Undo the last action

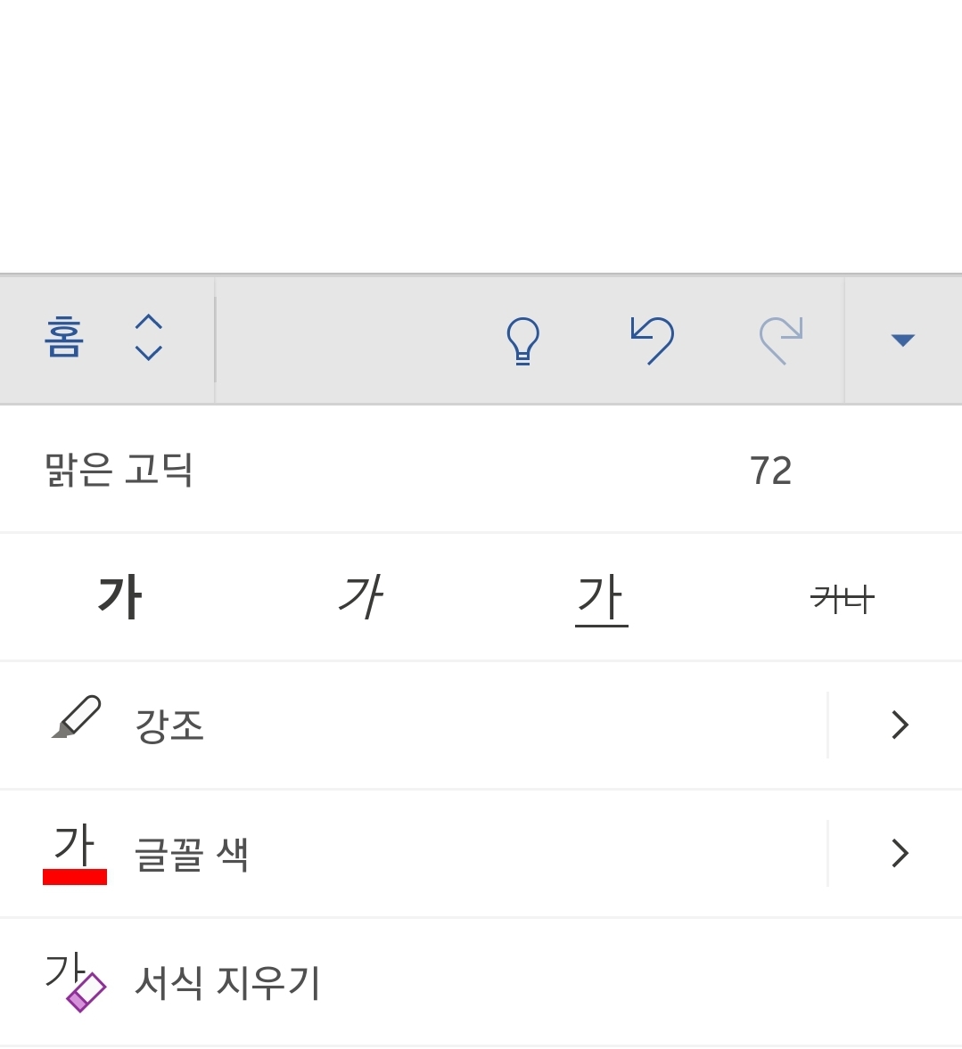click(653, 340)
